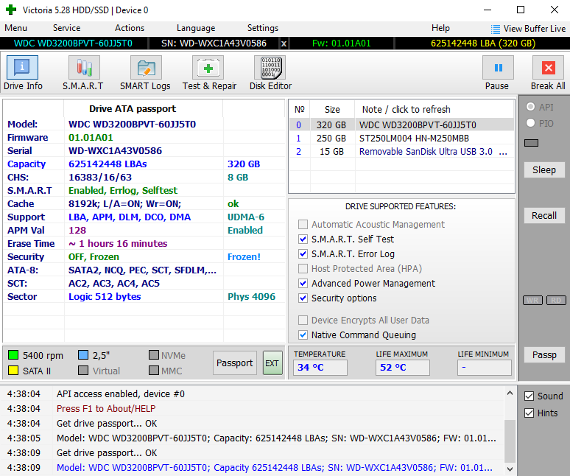Open the Help menu
This screenshot has height=476, width=570.
coord(440,28)
